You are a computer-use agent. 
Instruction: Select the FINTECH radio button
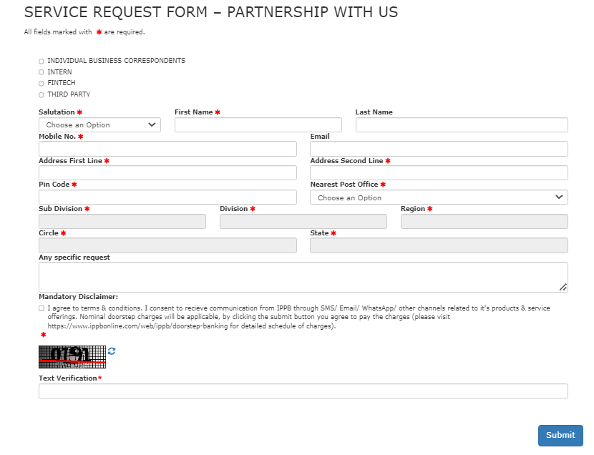pos(41,83)
